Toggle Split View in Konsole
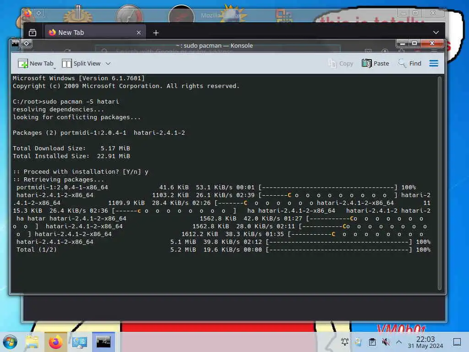 pos(81,63)
